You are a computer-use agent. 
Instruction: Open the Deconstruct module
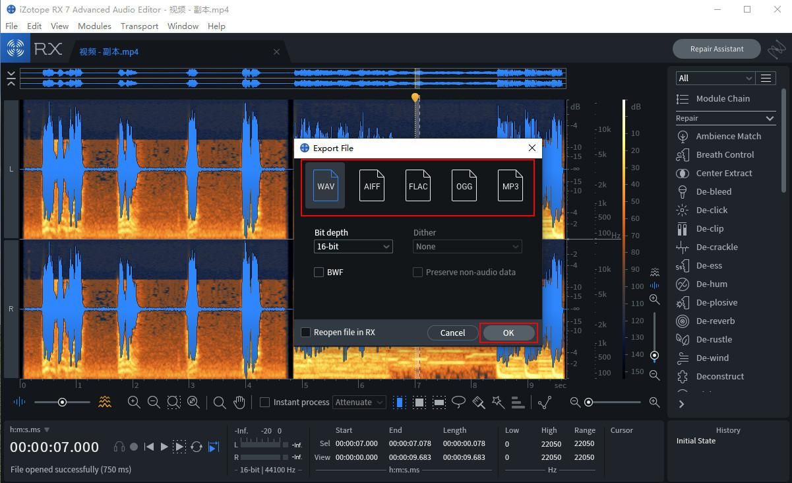[711, 376]
